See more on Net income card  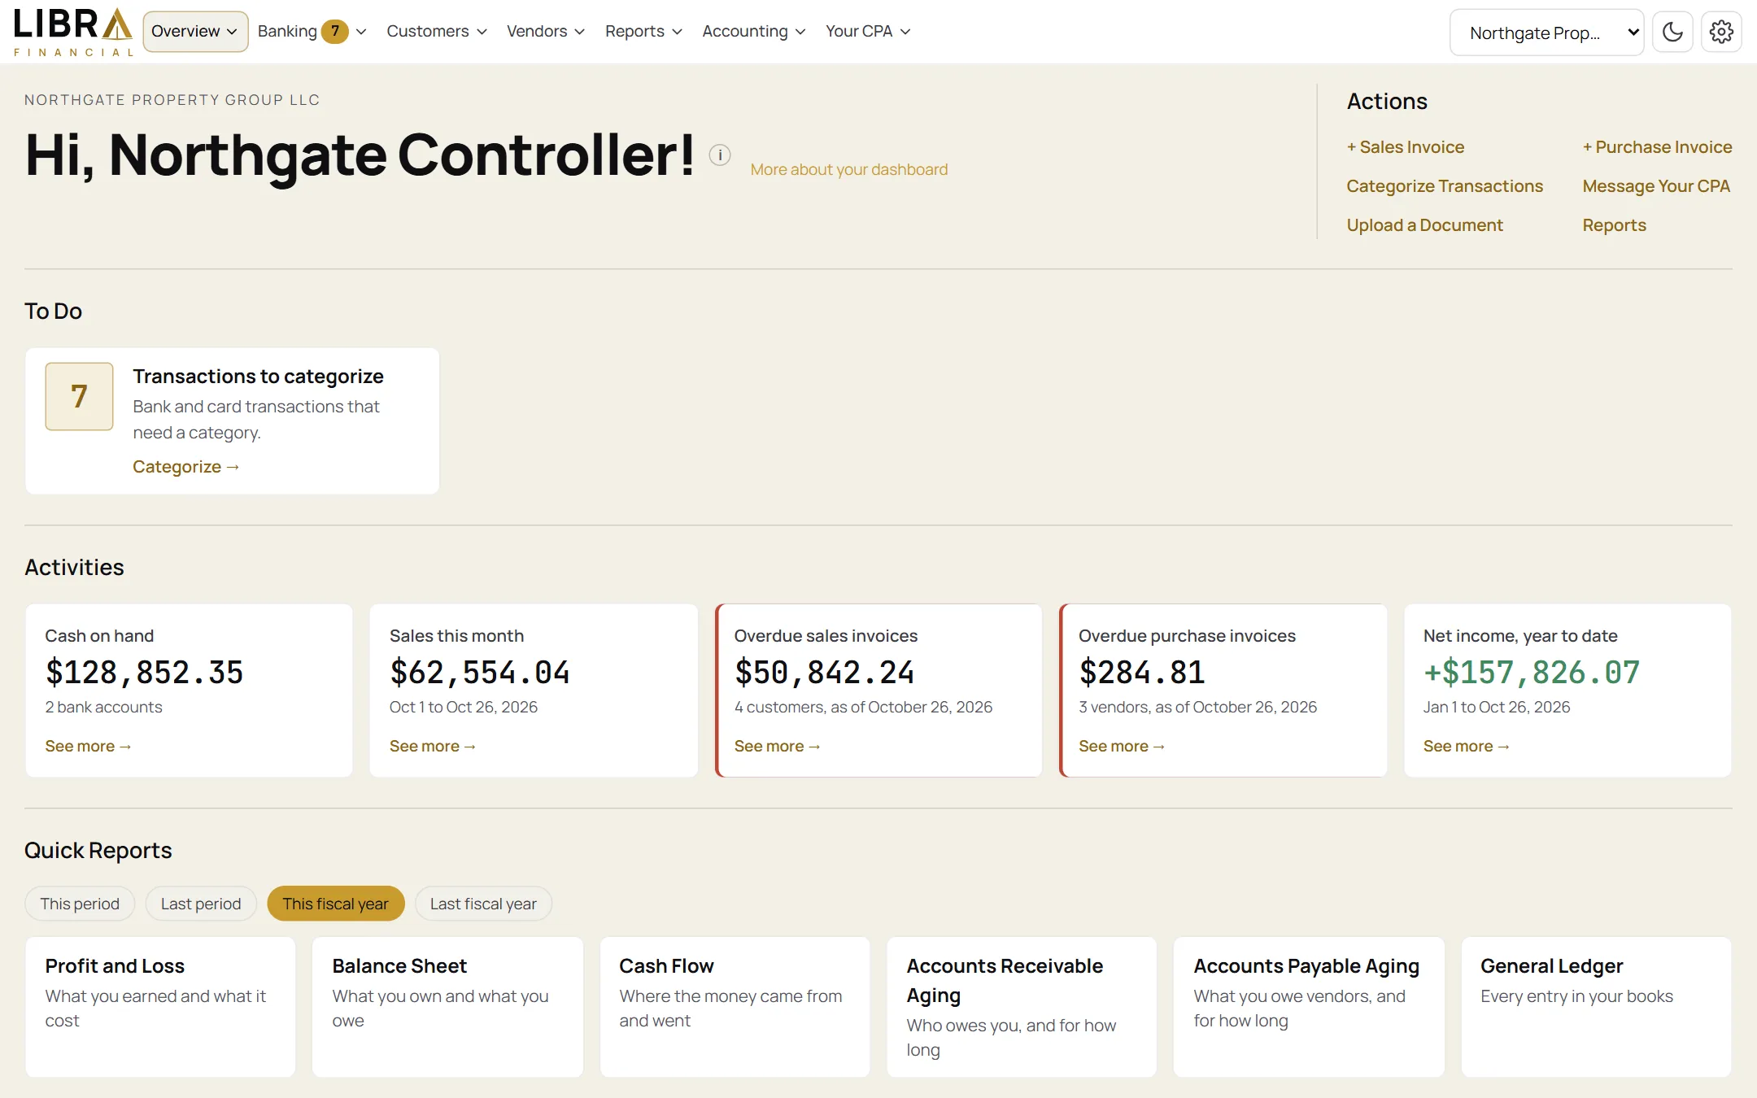point(1467,746)
